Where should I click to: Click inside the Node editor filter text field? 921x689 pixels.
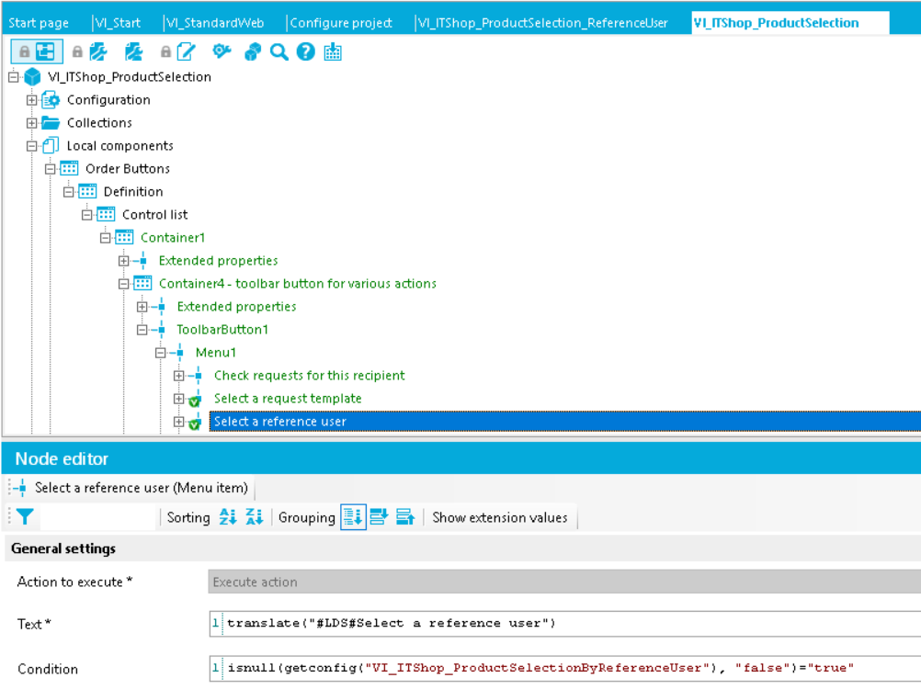tap(101, 517)
